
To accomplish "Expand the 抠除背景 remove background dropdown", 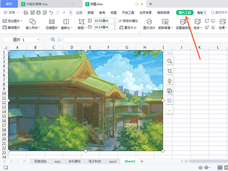I will [x=172, y=28].
